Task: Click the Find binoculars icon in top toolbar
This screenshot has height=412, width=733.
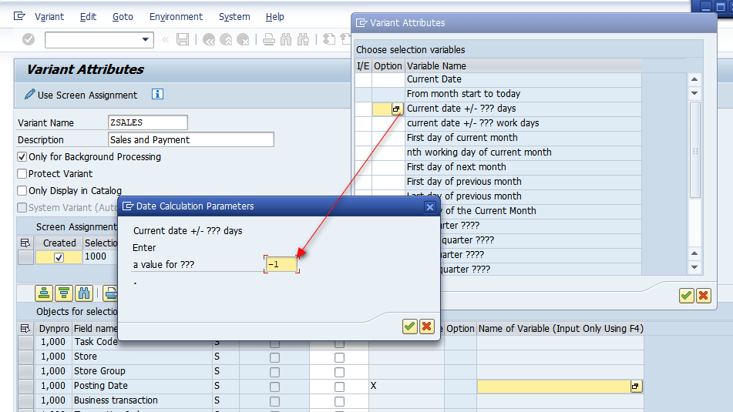Action: coord(286,39)
